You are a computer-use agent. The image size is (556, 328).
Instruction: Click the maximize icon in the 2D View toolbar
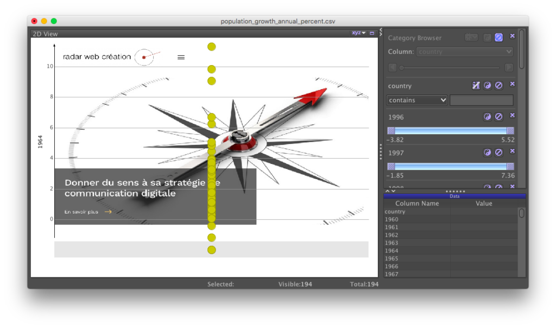coord(372,33)
